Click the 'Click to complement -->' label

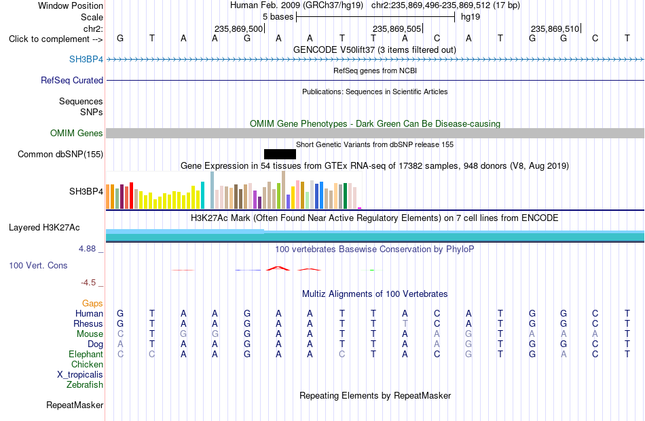click(56, 39)
